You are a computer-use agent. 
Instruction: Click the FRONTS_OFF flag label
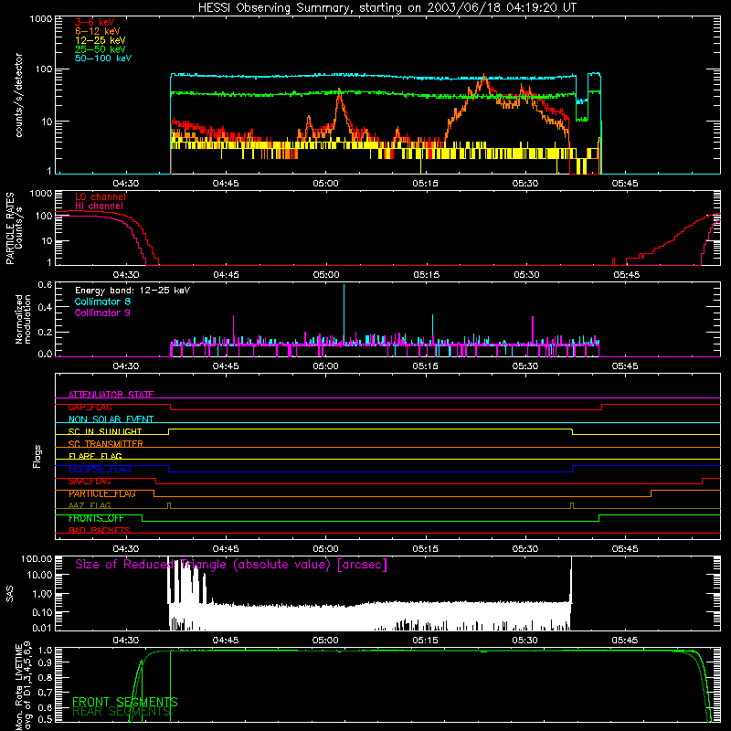point(96,518)
